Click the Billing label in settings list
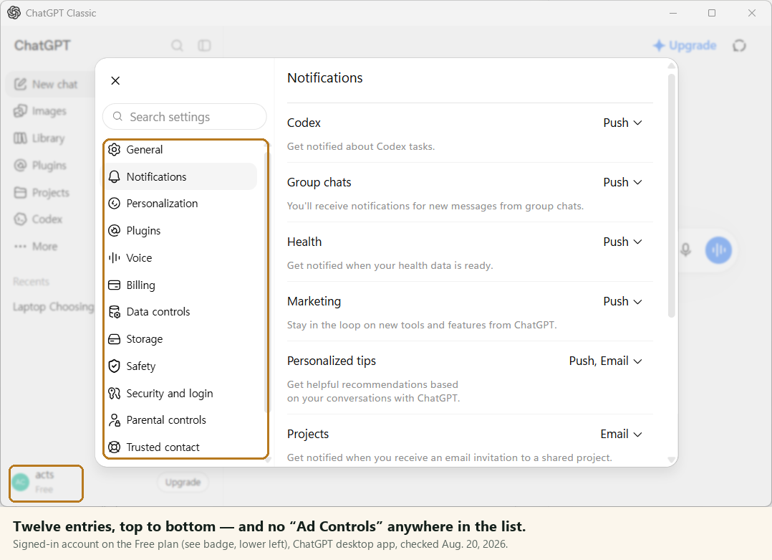 pos(141,285)
